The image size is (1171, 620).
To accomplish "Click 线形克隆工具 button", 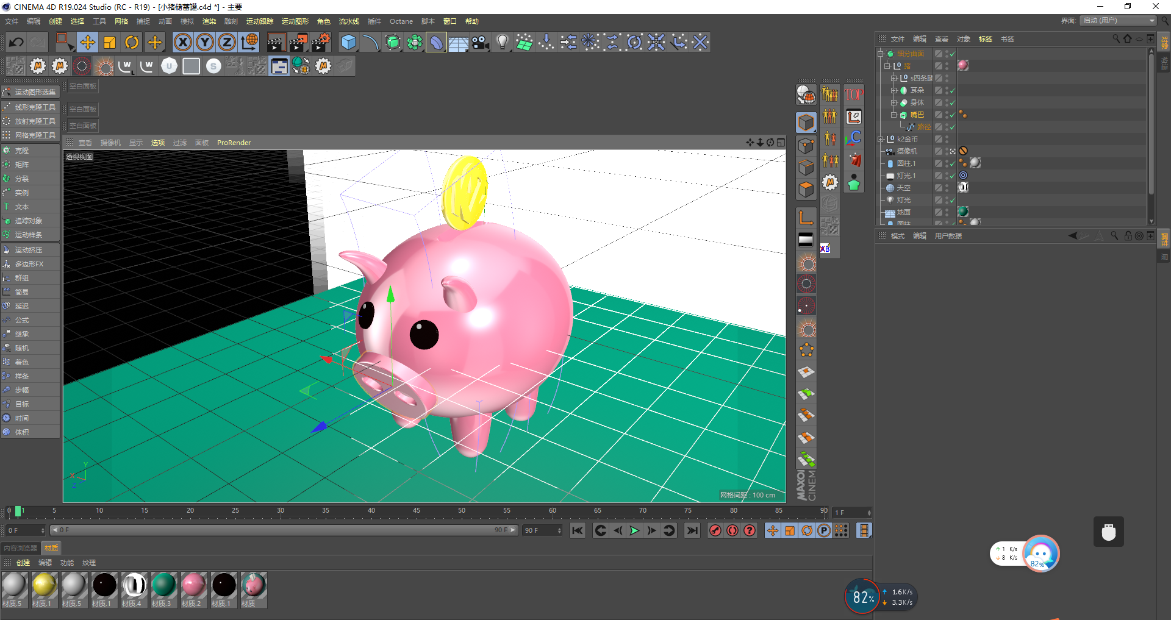I will tap(30, 107).
